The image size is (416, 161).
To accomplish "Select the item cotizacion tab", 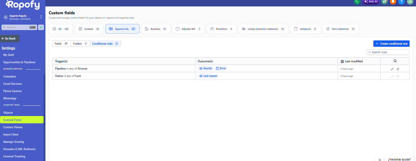I will (340, 29).
